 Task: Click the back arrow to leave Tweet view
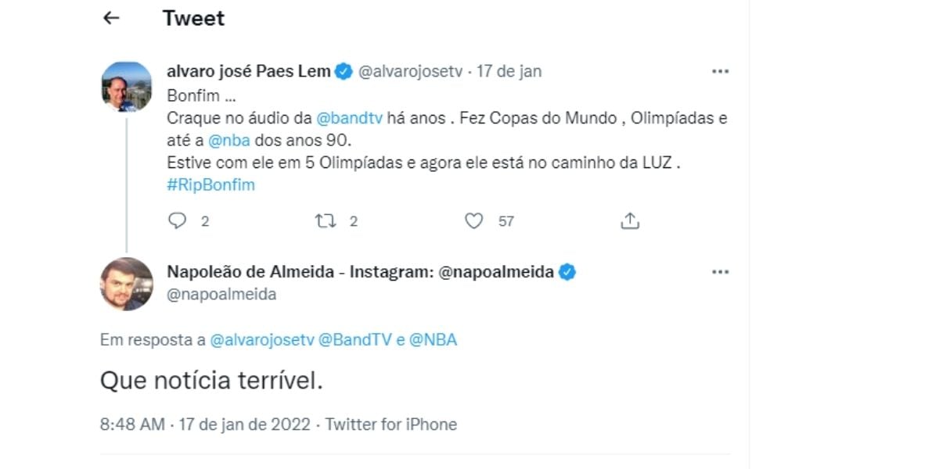point(111,16)
